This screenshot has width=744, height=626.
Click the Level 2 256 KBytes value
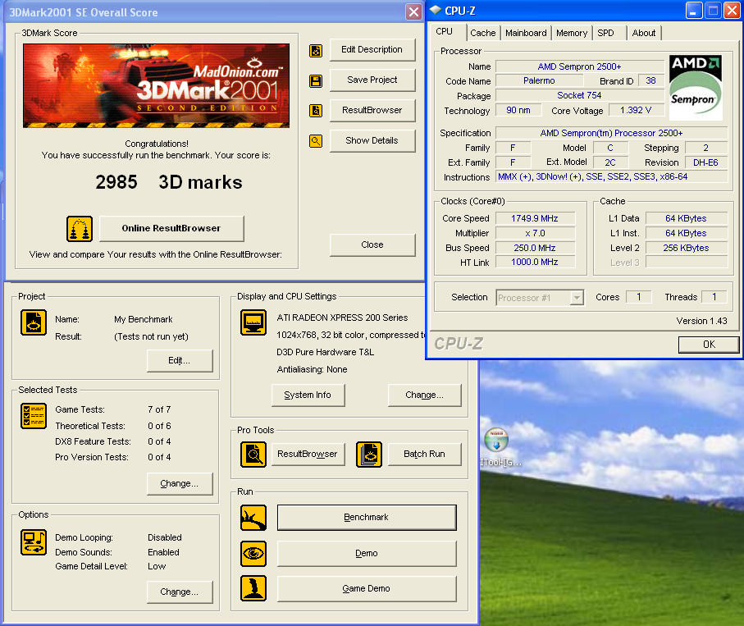click(x=686, y=249)
